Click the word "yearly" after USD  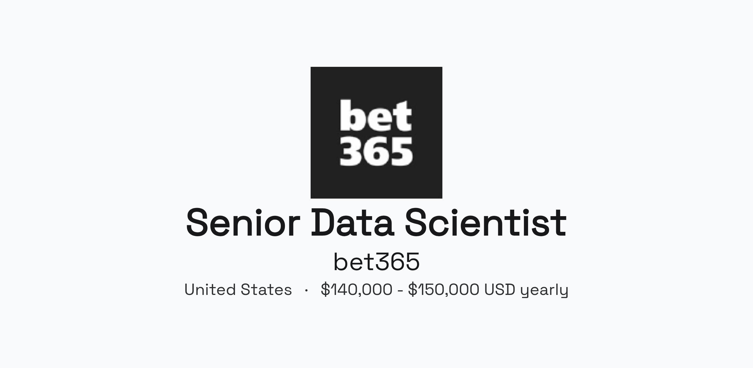point(544,290)
